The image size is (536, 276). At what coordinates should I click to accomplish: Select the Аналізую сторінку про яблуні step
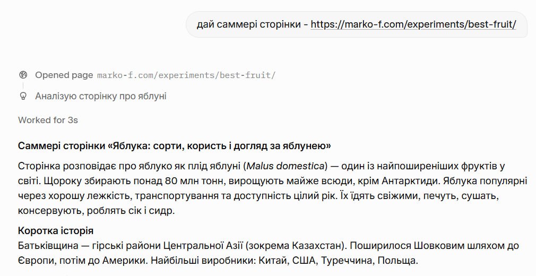click(101, 96)
